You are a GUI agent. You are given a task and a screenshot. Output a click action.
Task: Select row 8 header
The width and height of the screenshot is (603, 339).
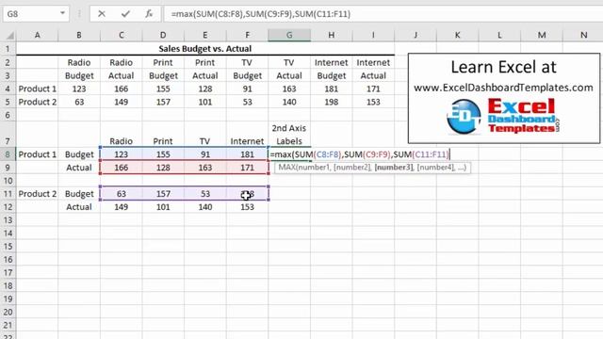coord(8,154)
